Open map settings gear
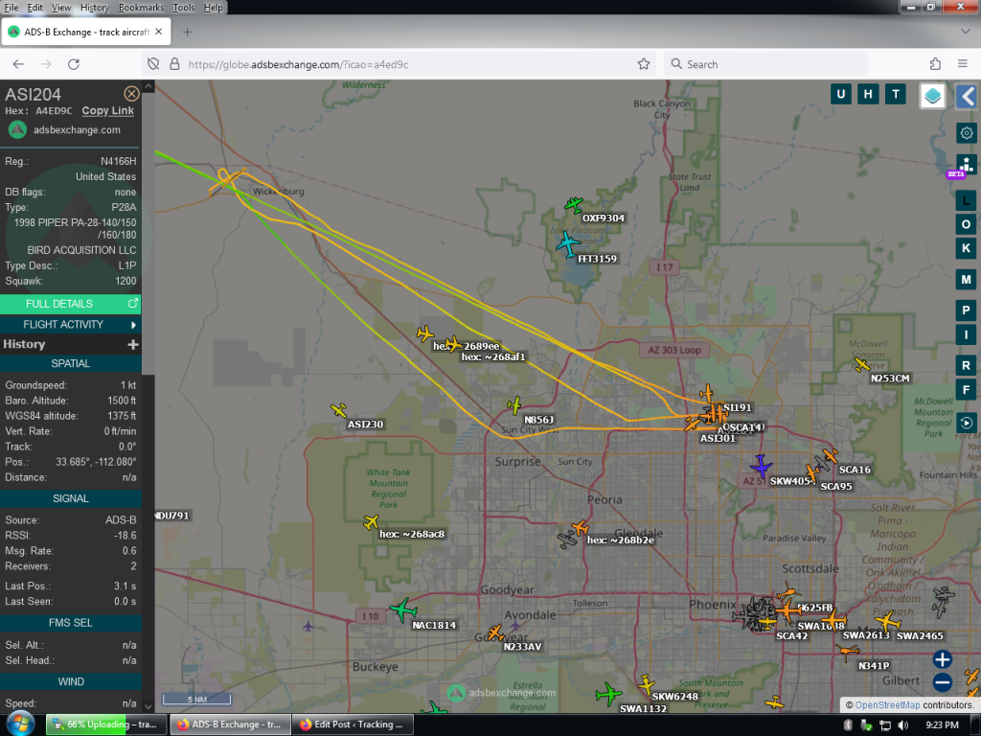This screenshot has height=736, width=981. (x=966, y=132)
